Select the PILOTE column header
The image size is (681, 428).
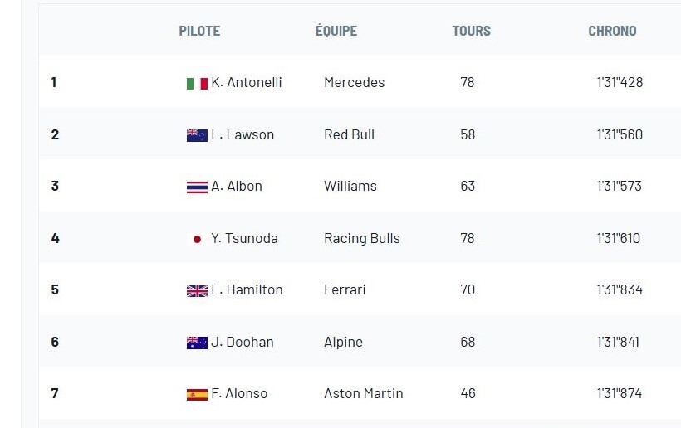(x=199, y=31)
